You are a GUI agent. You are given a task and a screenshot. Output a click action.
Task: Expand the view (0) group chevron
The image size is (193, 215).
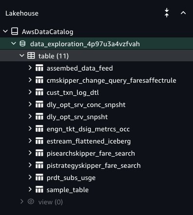click(x=22, y=201)
